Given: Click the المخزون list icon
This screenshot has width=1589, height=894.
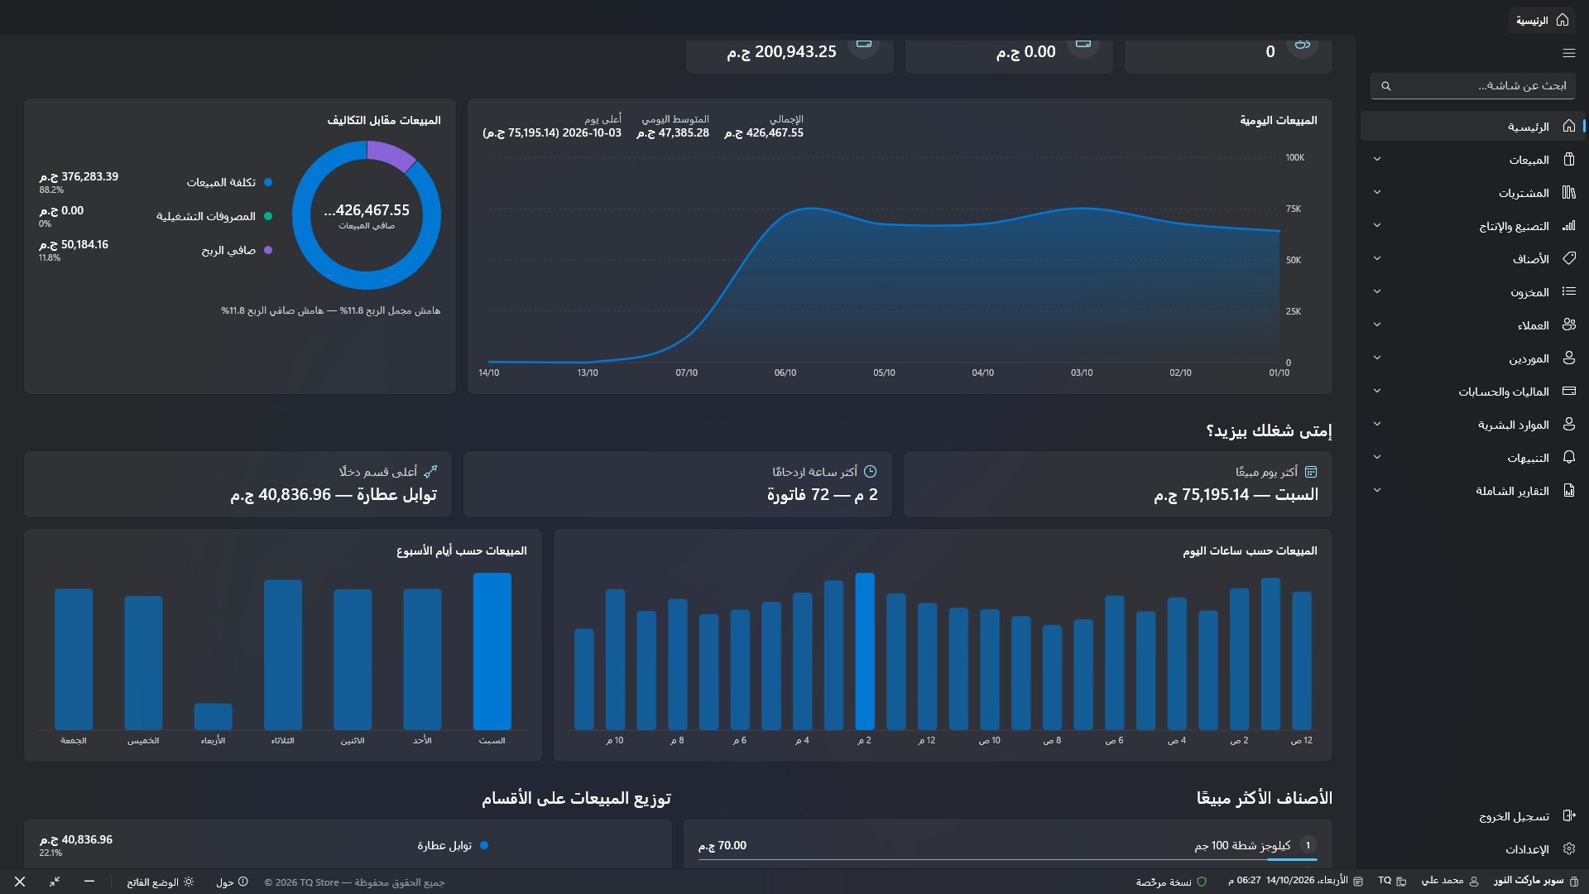Looking at the screenshot, I should click(x=1568, y=291).
